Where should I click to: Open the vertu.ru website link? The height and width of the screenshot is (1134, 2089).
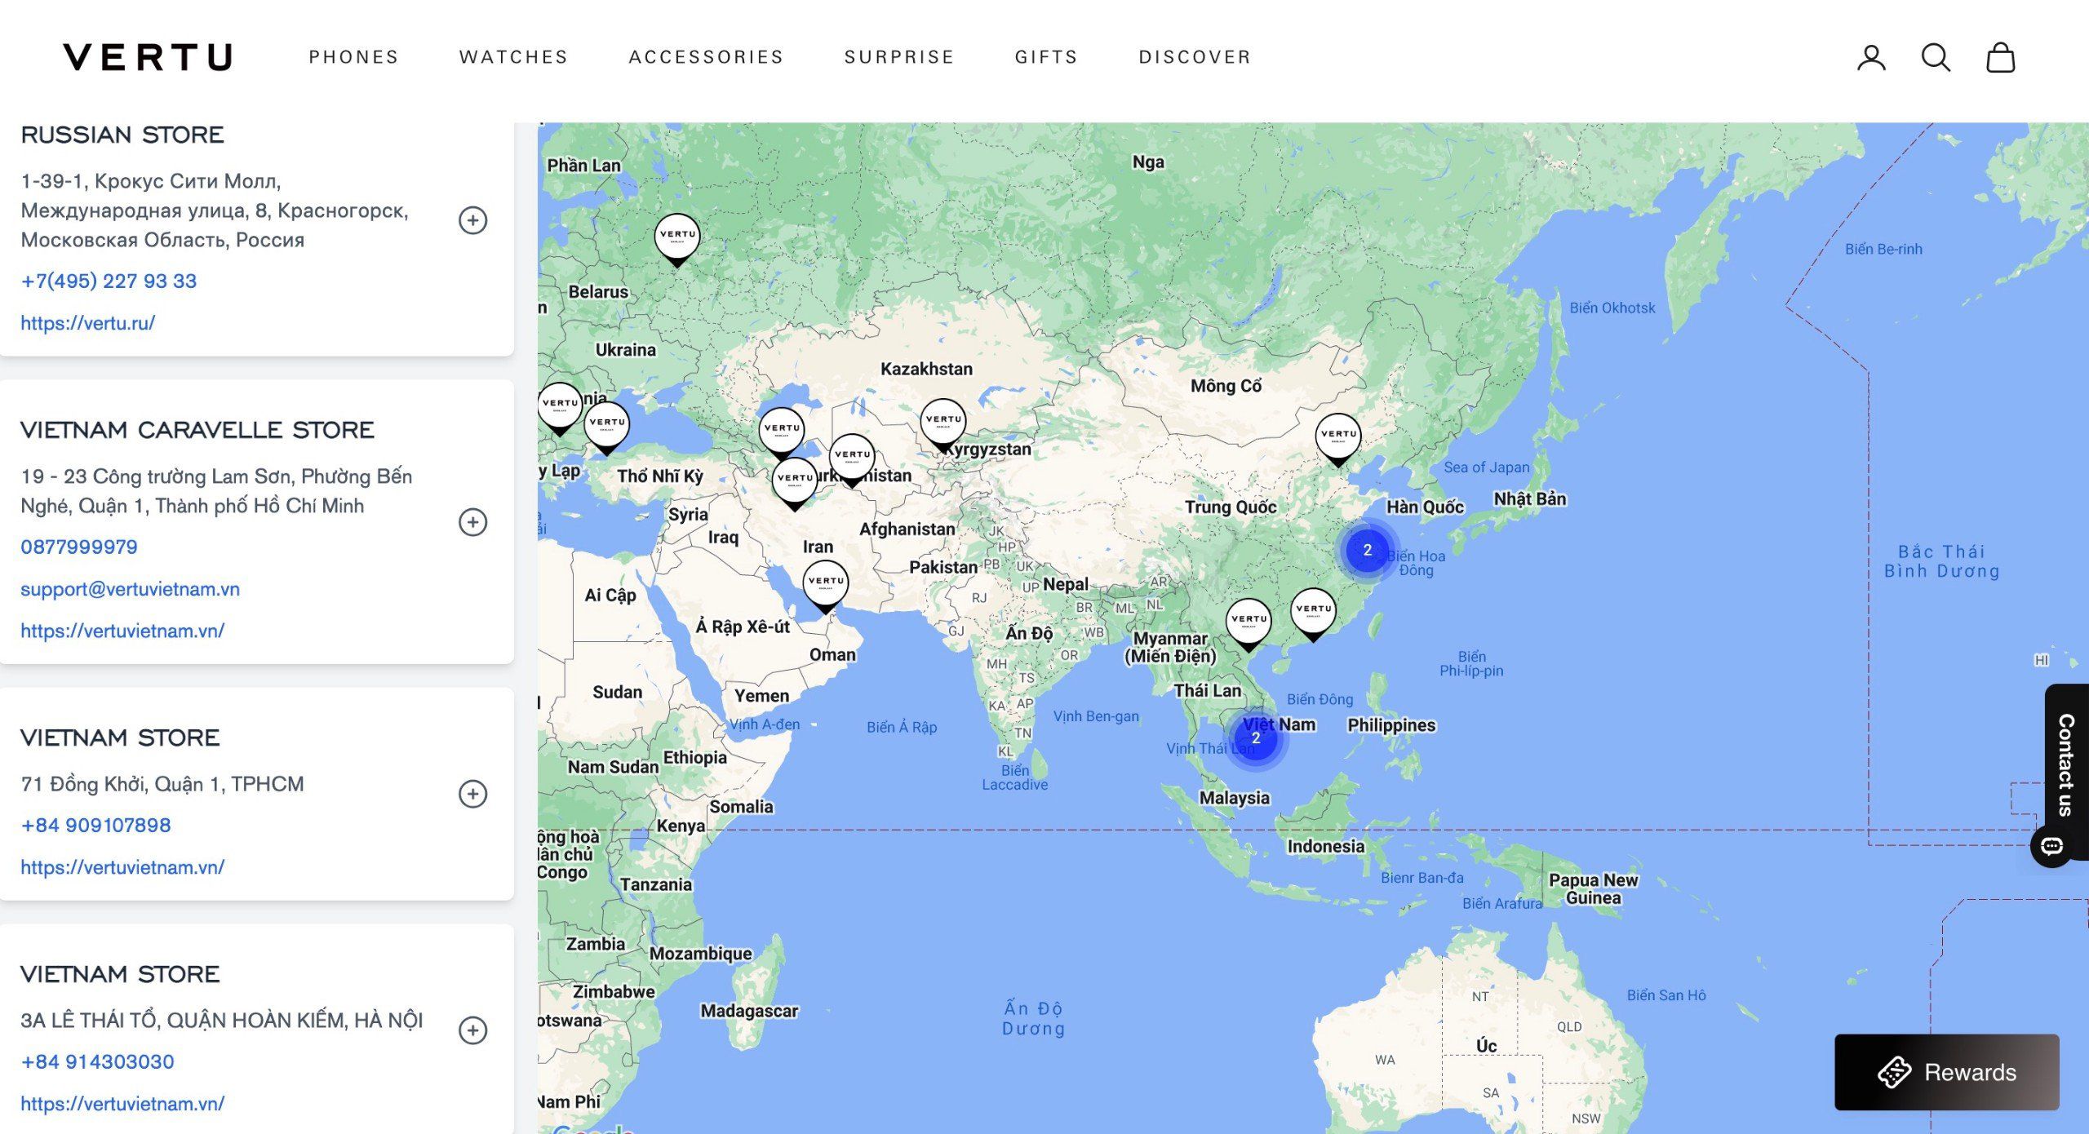tap(87, 323)
